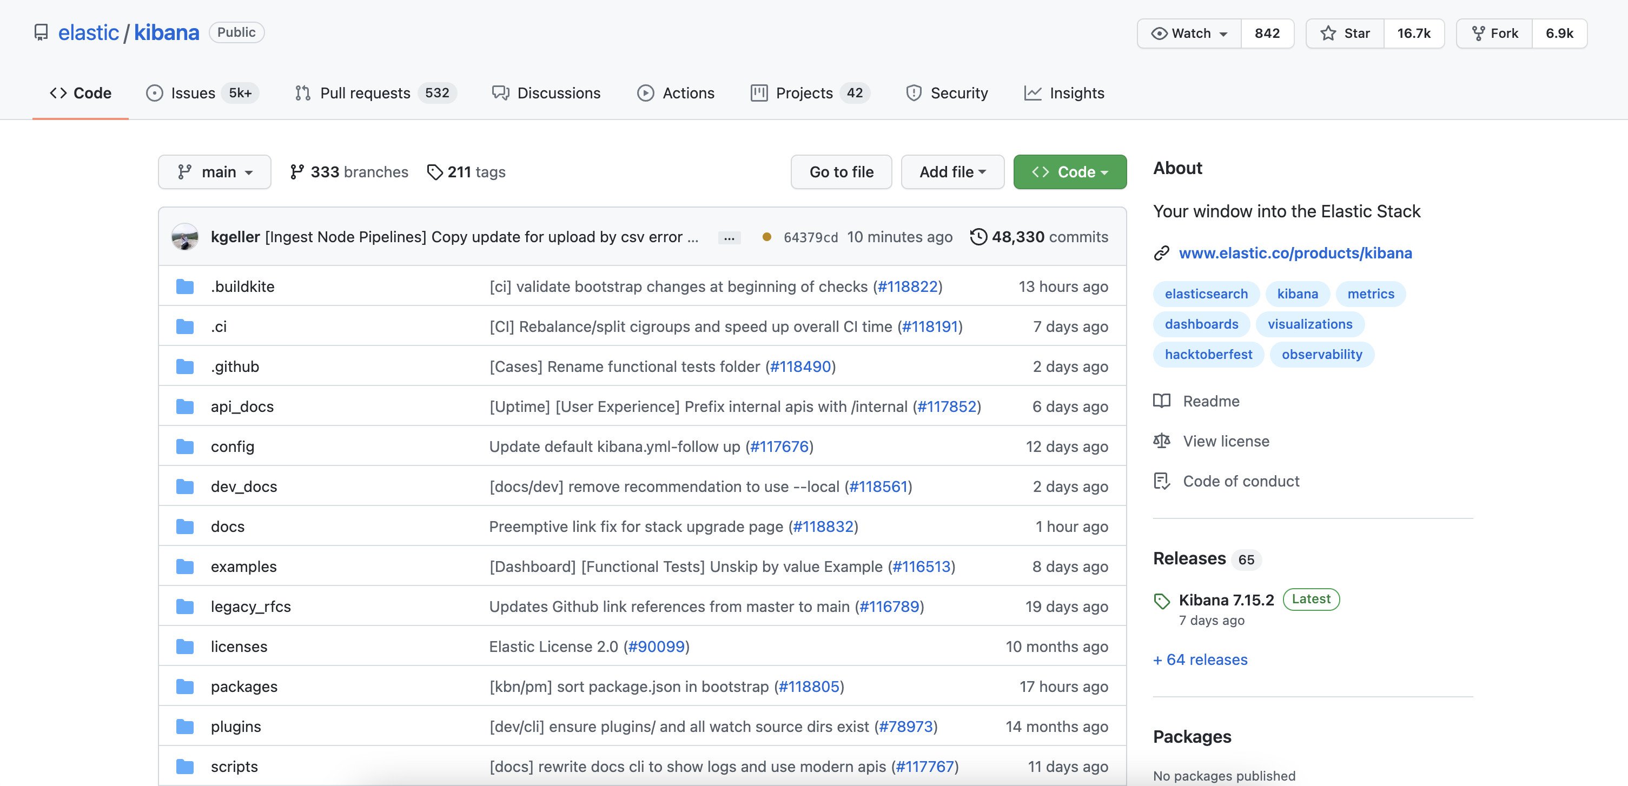
Task: Expand the Add file dropdown
Action: click(x=952, y=172)
